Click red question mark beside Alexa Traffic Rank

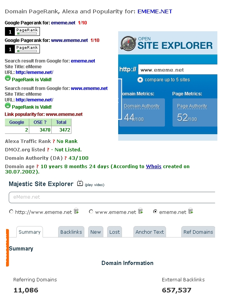(x=54, y=141)
